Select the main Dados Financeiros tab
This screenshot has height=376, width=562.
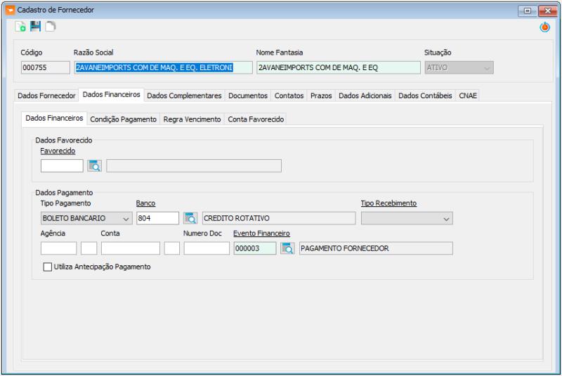[x=111, y=95]
